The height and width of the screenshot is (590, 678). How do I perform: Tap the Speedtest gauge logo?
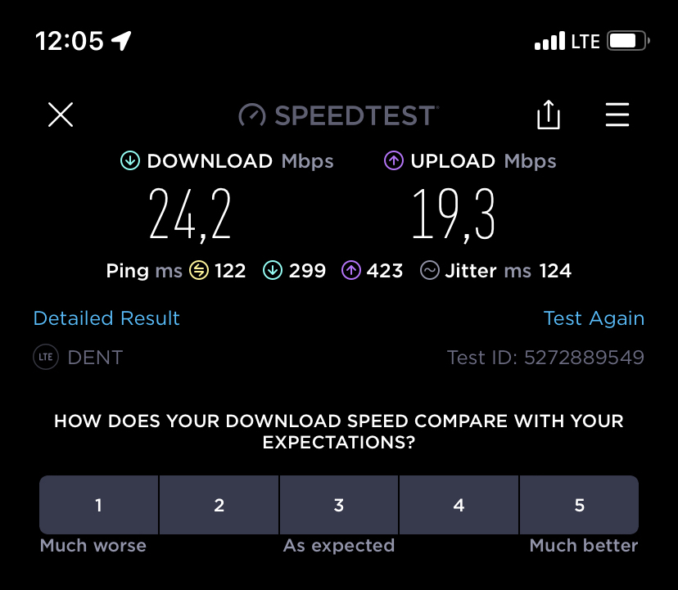point(252,115)
